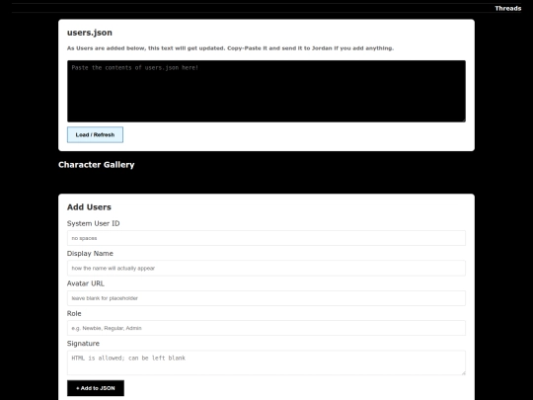Focus the System User ID field
The image size is (533, 400).
(266, 238)
